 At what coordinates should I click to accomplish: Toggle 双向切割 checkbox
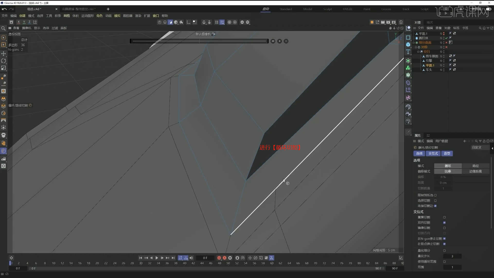pyautogui.click(x=444, y=223)
